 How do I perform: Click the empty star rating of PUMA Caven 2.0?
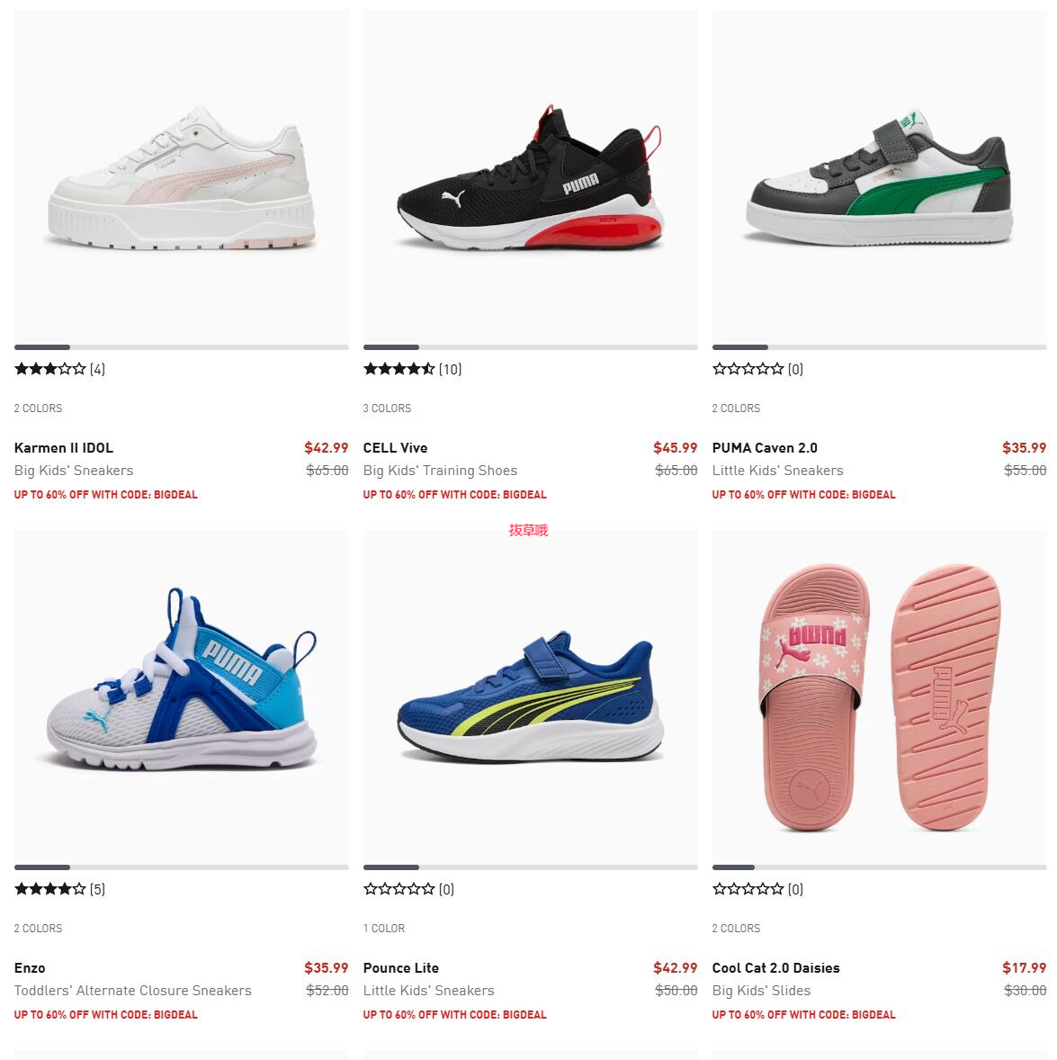[x=748, y=369]
